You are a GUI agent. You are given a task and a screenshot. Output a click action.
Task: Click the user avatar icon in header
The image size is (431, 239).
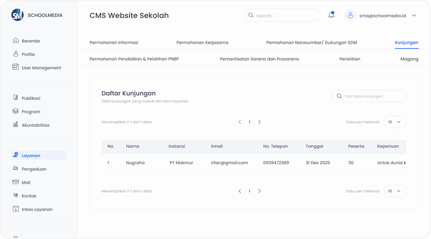coord(350,15)
